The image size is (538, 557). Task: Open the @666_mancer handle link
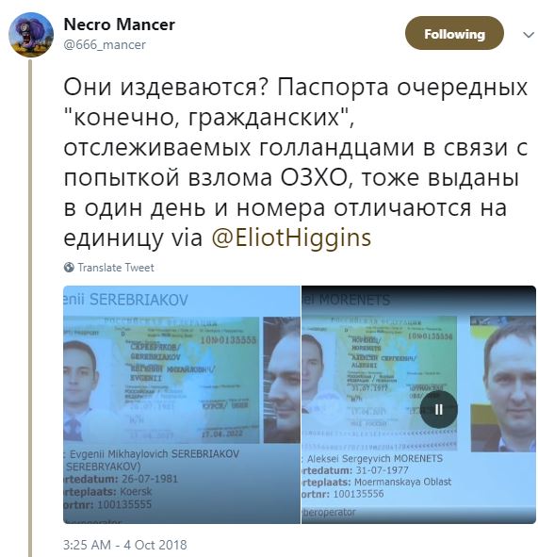point(105,44)
